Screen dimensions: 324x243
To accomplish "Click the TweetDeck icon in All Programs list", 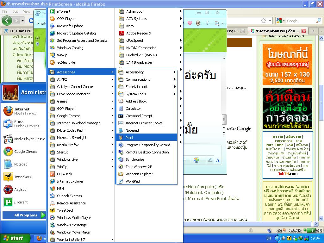I will pos(52,210).
